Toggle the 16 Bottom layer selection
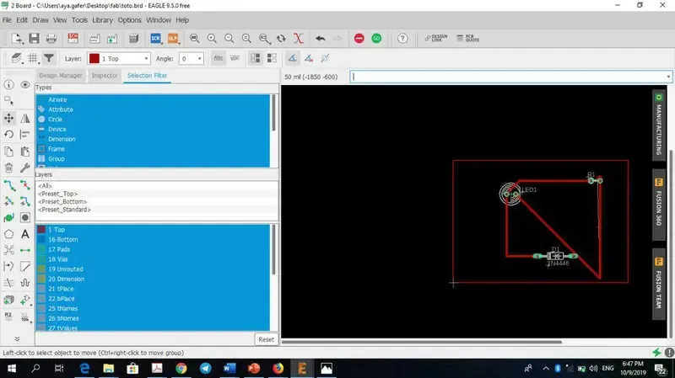 62,240
